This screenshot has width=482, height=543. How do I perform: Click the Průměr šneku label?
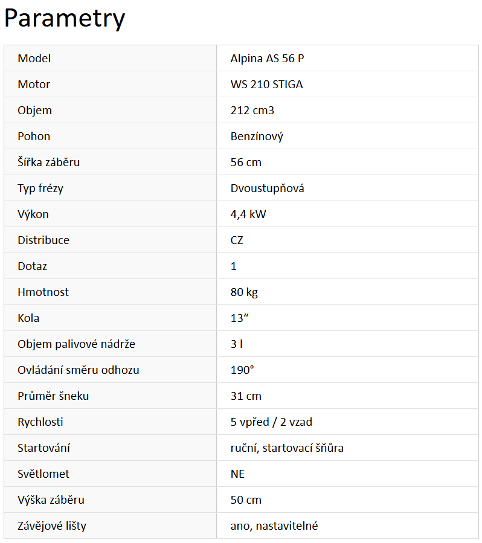point(53,396)
